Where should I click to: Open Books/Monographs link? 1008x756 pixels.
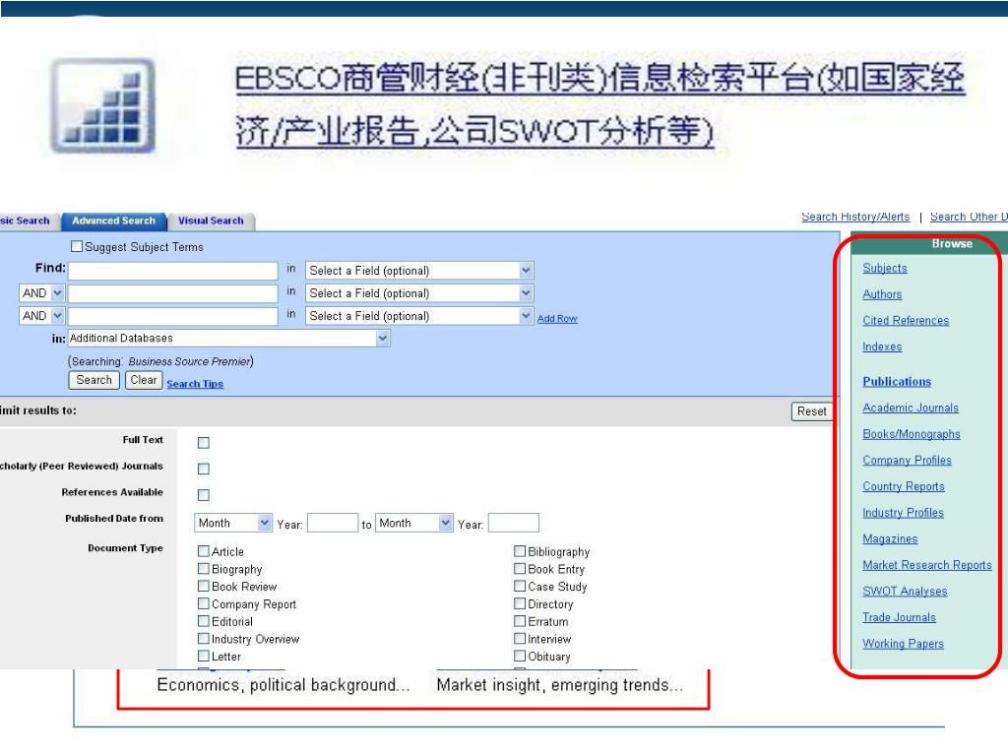click(912, 434)
